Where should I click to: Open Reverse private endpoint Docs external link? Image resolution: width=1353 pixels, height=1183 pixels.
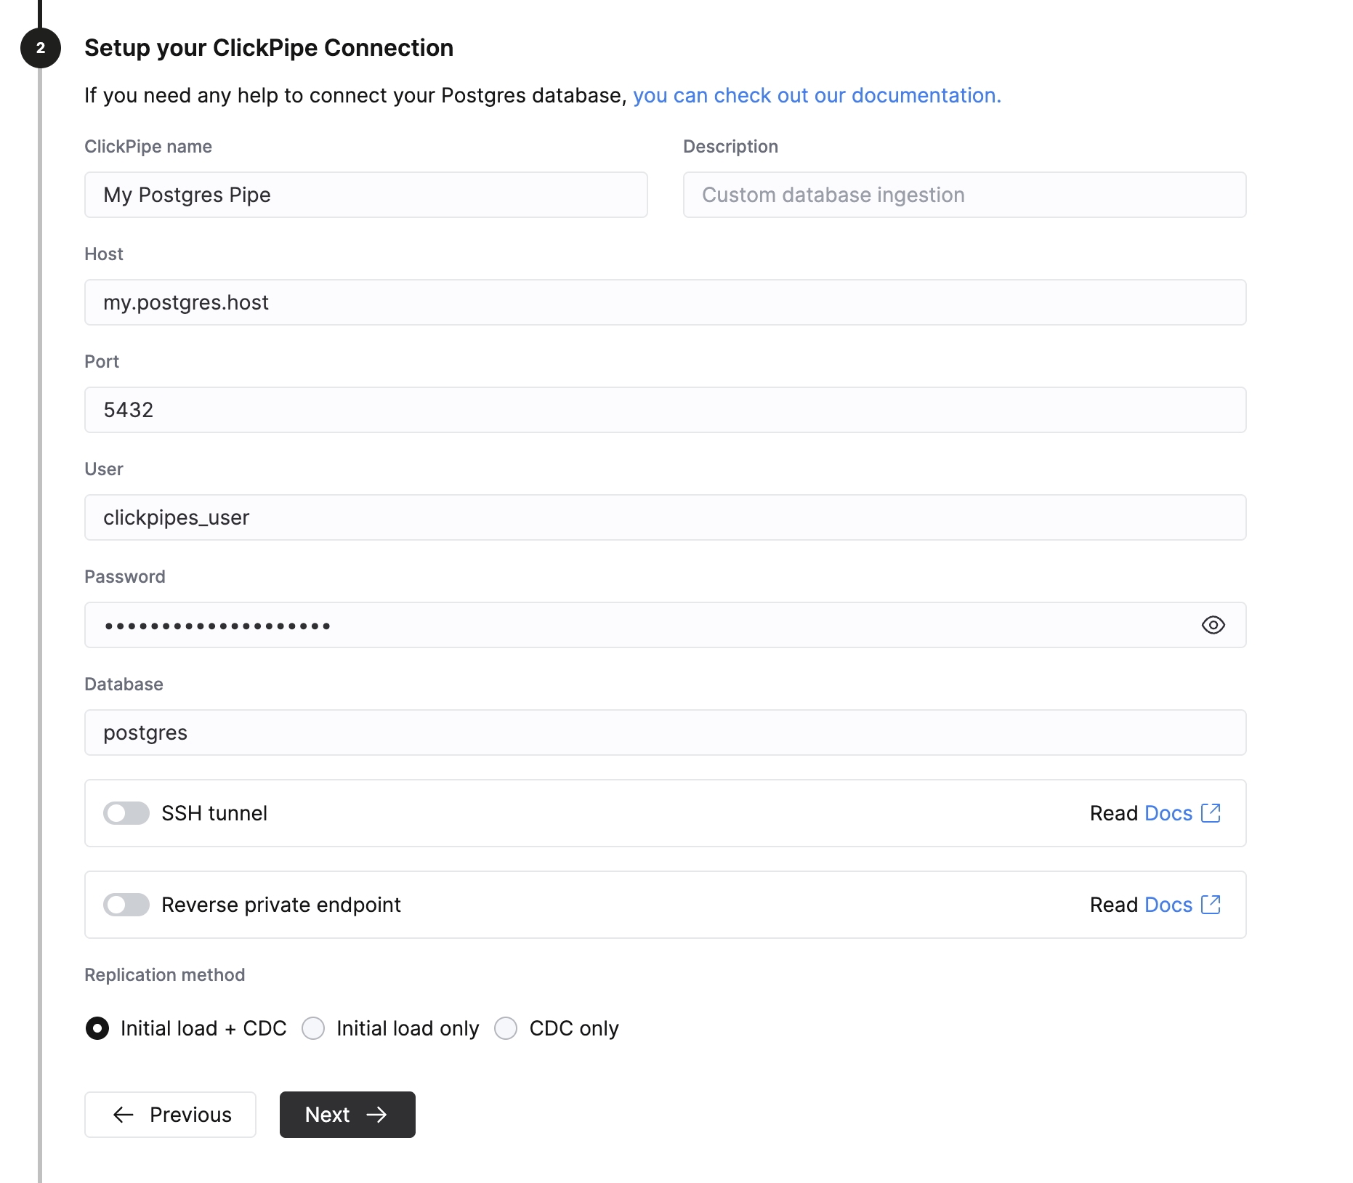[x=1211, y=905]
